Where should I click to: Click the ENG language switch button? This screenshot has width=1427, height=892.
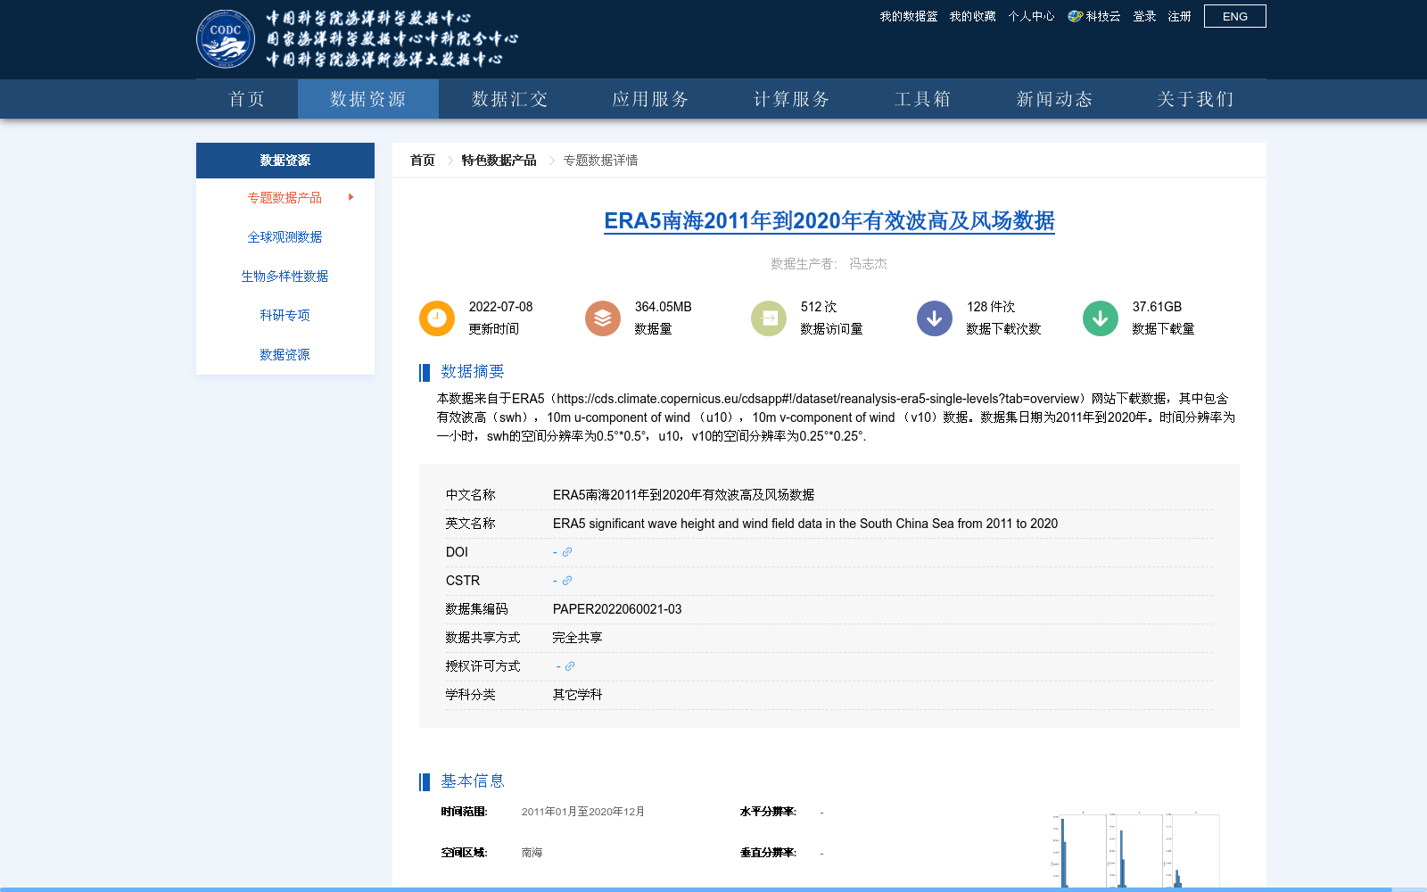click(1234, 15)
